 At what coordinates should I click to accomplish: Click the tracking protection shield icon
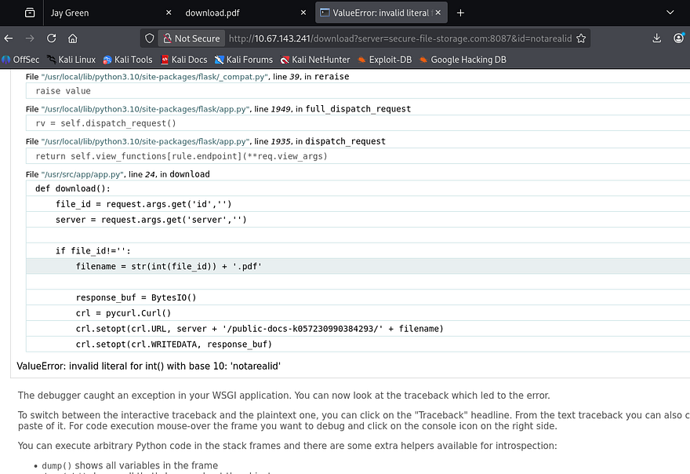tap(150, 38)
